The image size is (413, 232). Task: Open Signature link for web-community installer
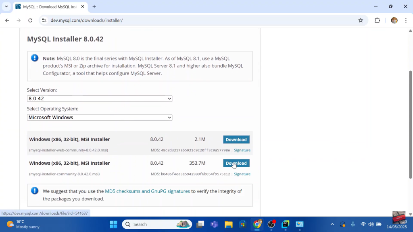[242, 150]
